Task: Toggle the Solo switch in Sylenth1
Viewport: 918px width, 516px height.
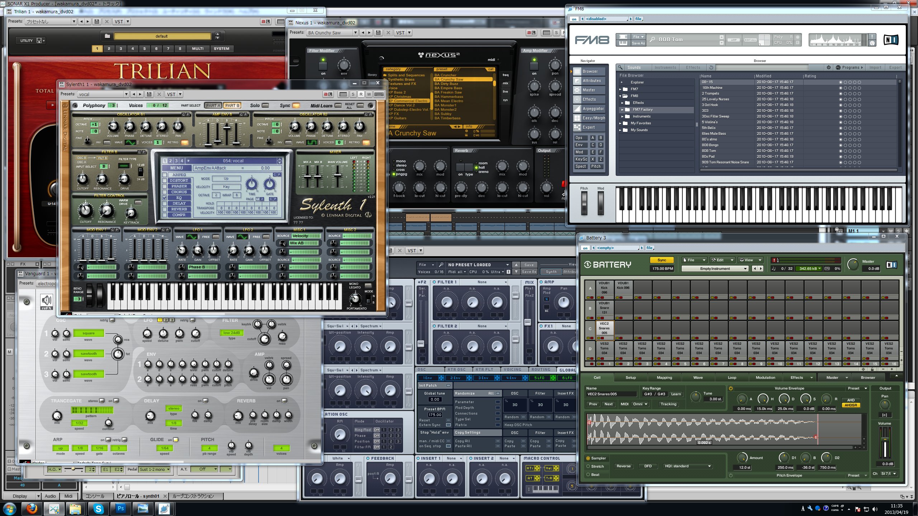Action: pos(265,105)
